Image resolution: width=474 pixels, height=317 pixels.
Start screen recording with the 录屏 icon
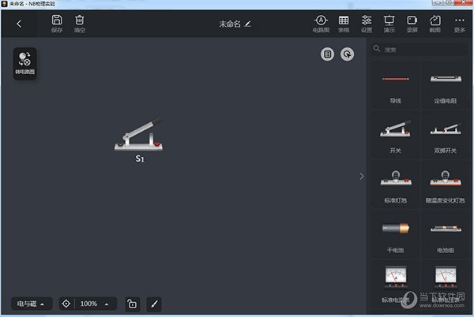(x=412, y=24)
